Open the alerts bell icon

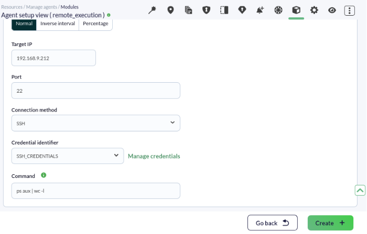click(x=260, y=10)
